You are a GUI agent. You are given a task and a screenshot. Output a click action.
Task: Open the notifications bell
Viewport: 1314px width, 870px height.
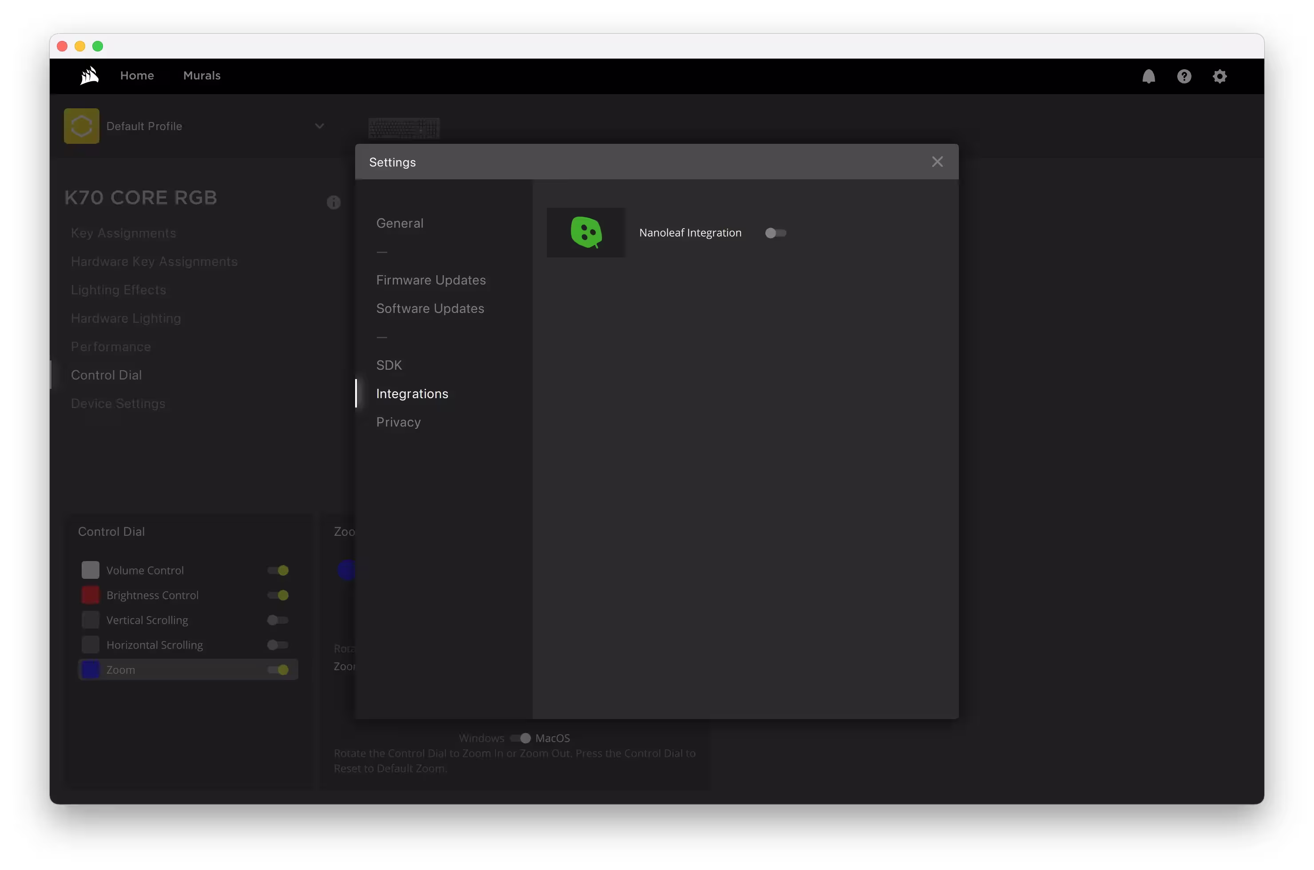click(1148, 76)
